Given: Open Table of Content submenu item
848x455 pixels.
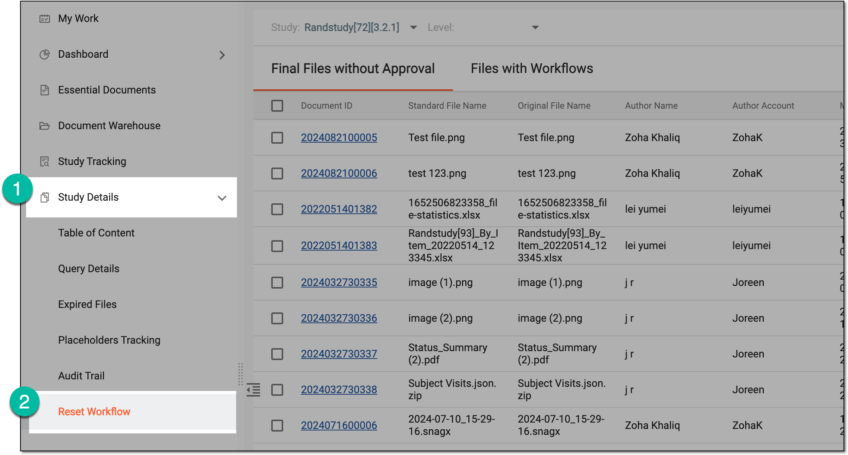Looking at the screenshot, I should pos(96,233).
